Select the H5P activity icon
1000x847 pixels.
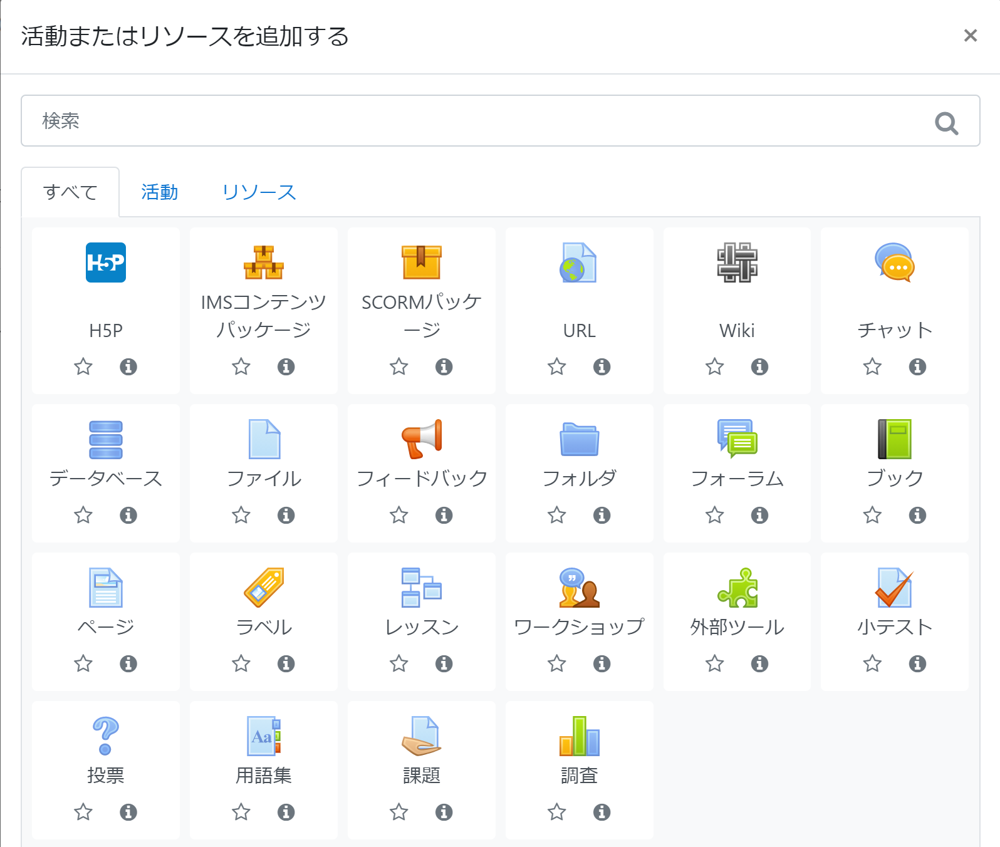(105, 262)
